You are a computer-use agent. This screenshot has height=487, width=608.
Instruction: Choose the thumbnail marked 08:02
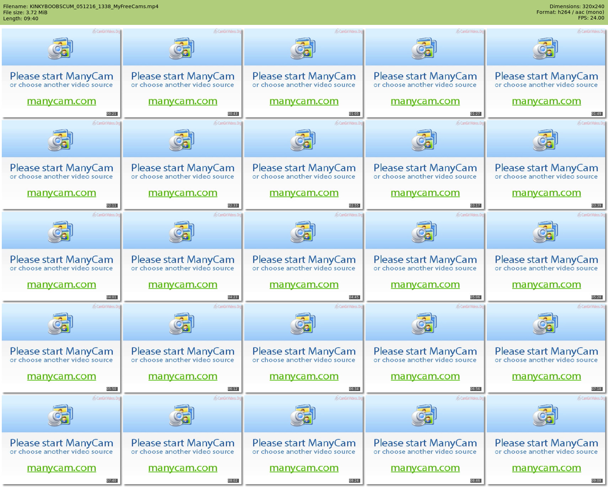tap(182, 440)
